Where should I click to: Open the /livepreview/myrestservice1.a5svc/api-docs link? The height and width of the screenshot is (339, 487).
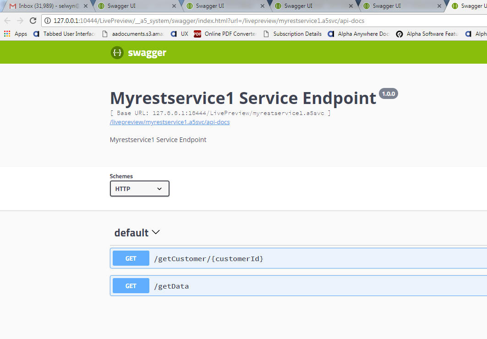pos(170,122)
